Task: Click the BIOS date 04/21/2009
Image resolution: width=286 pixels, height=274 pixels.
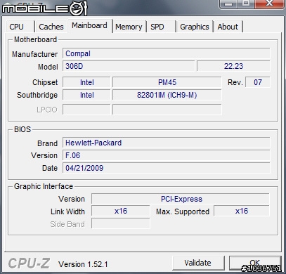Action: click(167, 168)
